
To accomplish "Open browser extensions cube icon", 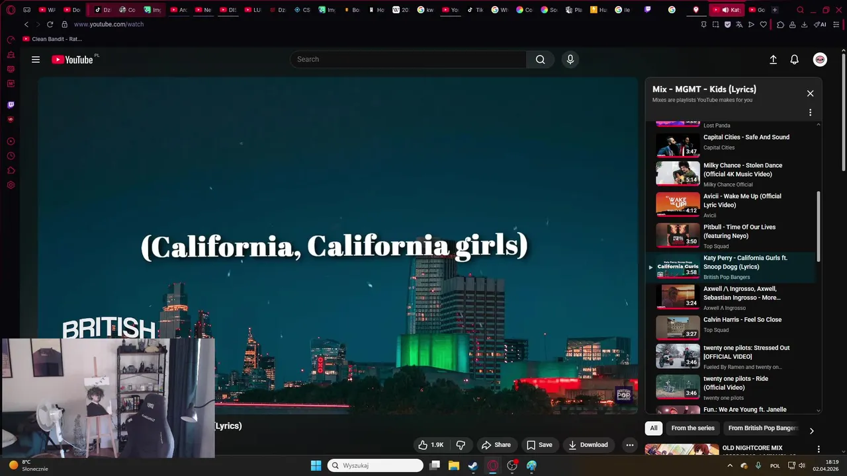I will pyautogui.click(x=780, y=24).
